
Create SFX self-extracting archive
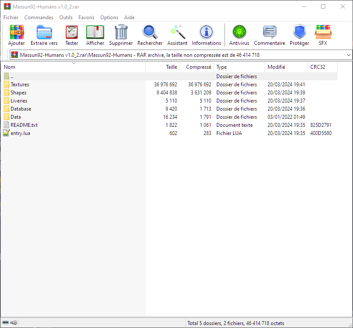[x=323, y=32]
